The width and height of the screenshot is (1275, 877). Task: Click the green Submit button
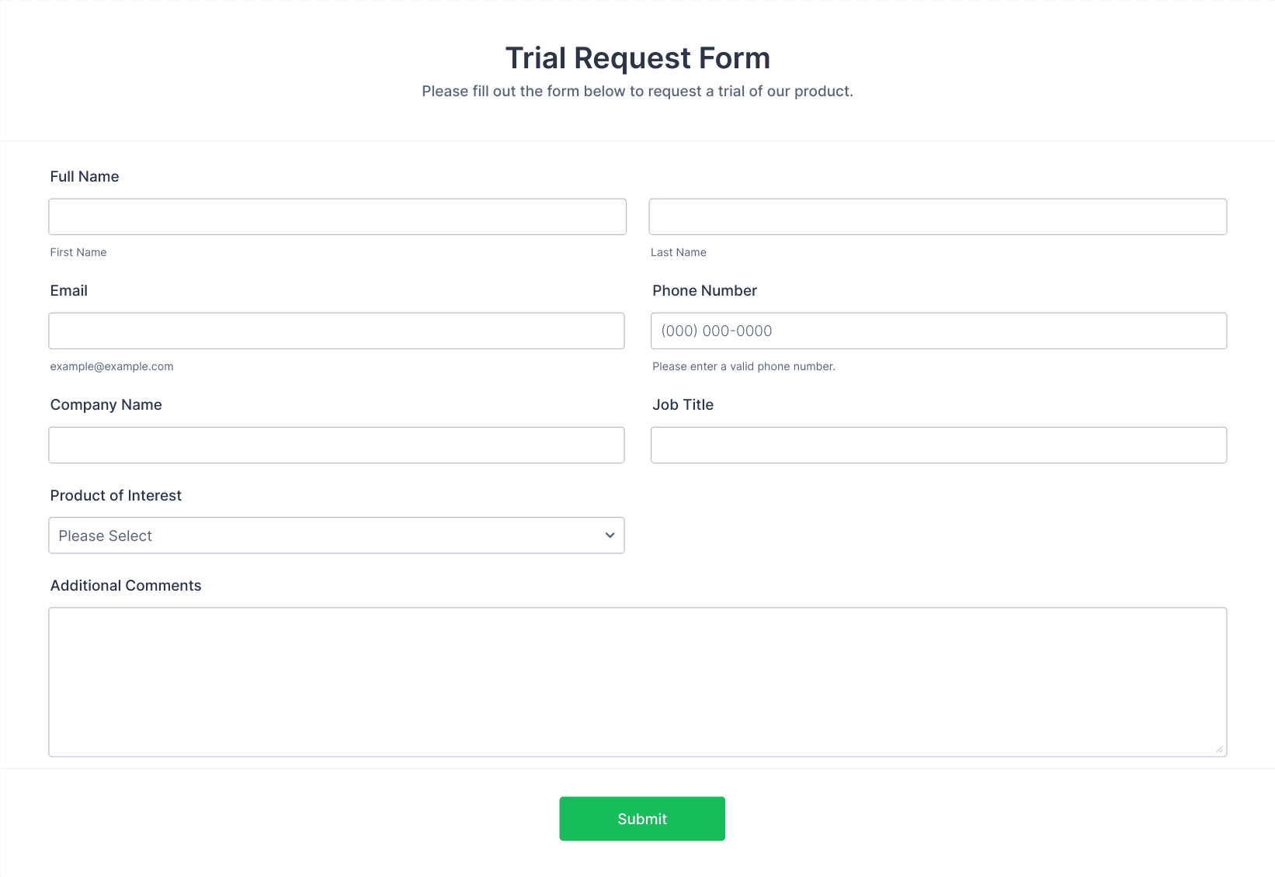[x=642, y=819]
